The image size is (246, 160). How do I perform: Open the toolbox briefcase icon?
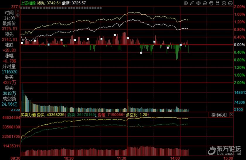(205, 3)
